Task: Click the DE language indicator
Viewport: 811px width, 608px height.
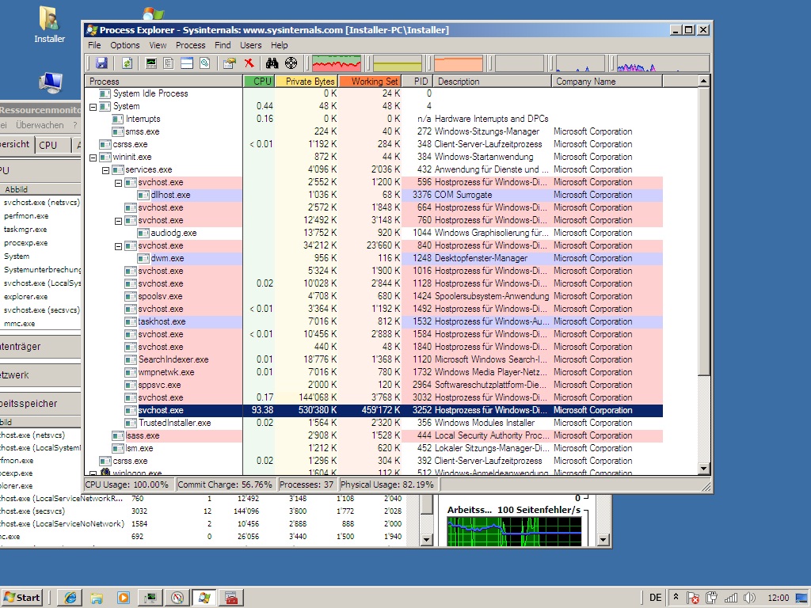Action: click(x=655, y=598)
